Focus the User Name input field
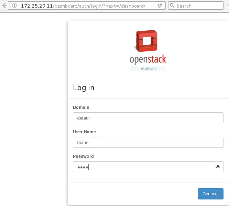 (148, 142)
